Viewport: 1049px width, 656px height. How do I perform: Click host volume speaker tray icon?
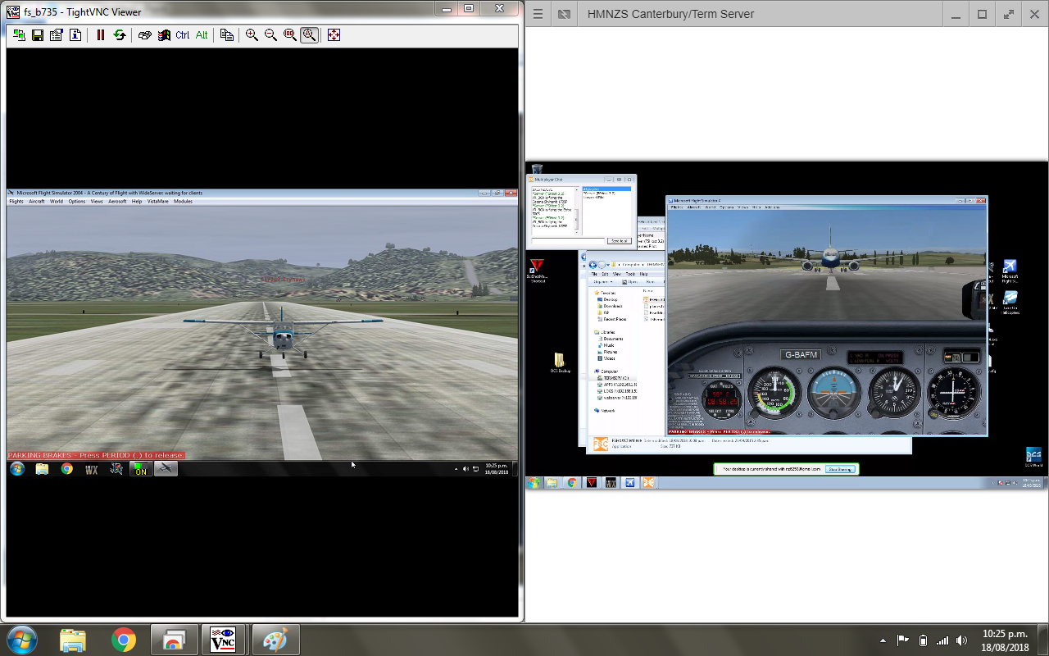point(962,640)
